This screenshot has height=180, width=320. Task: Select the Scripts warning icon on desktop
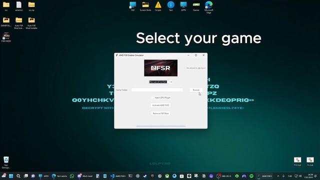pyautogui.click(x=158, y=6)
